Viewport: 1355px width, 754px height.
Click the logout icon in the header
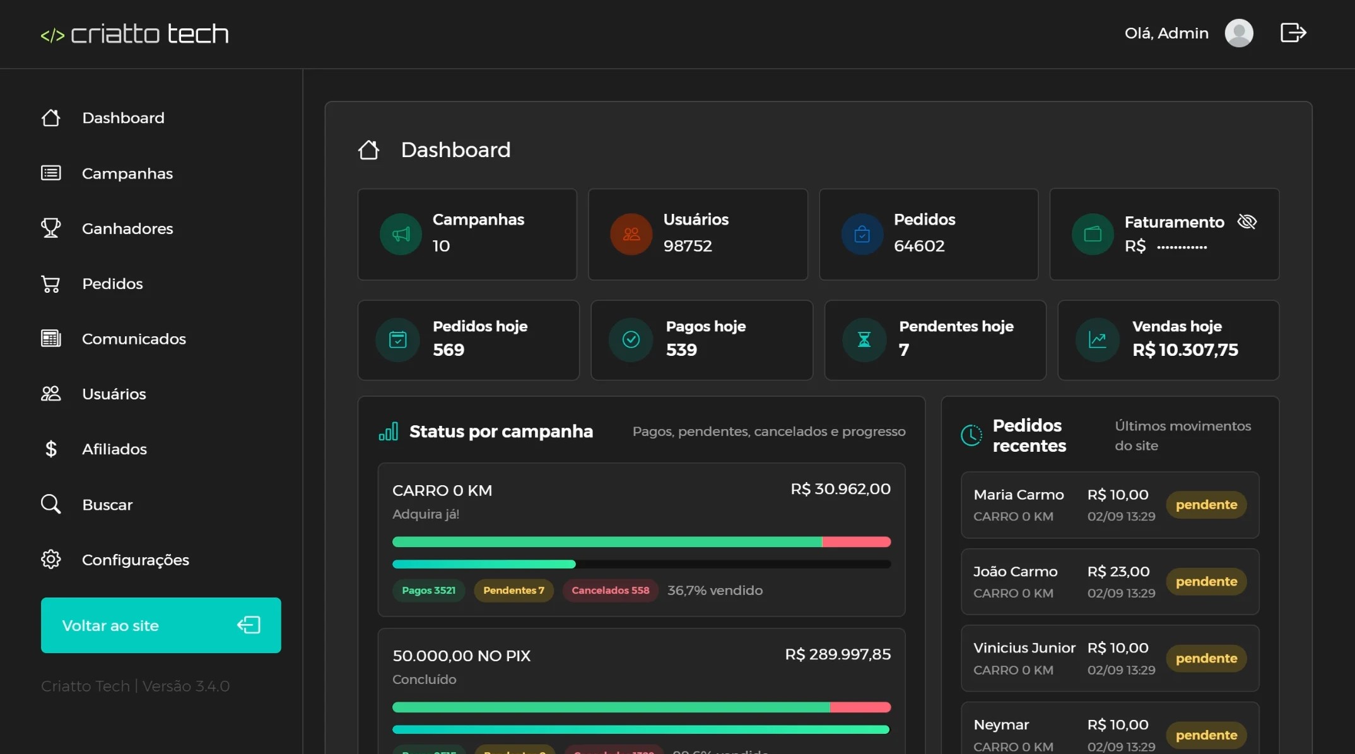point(1293,33)
